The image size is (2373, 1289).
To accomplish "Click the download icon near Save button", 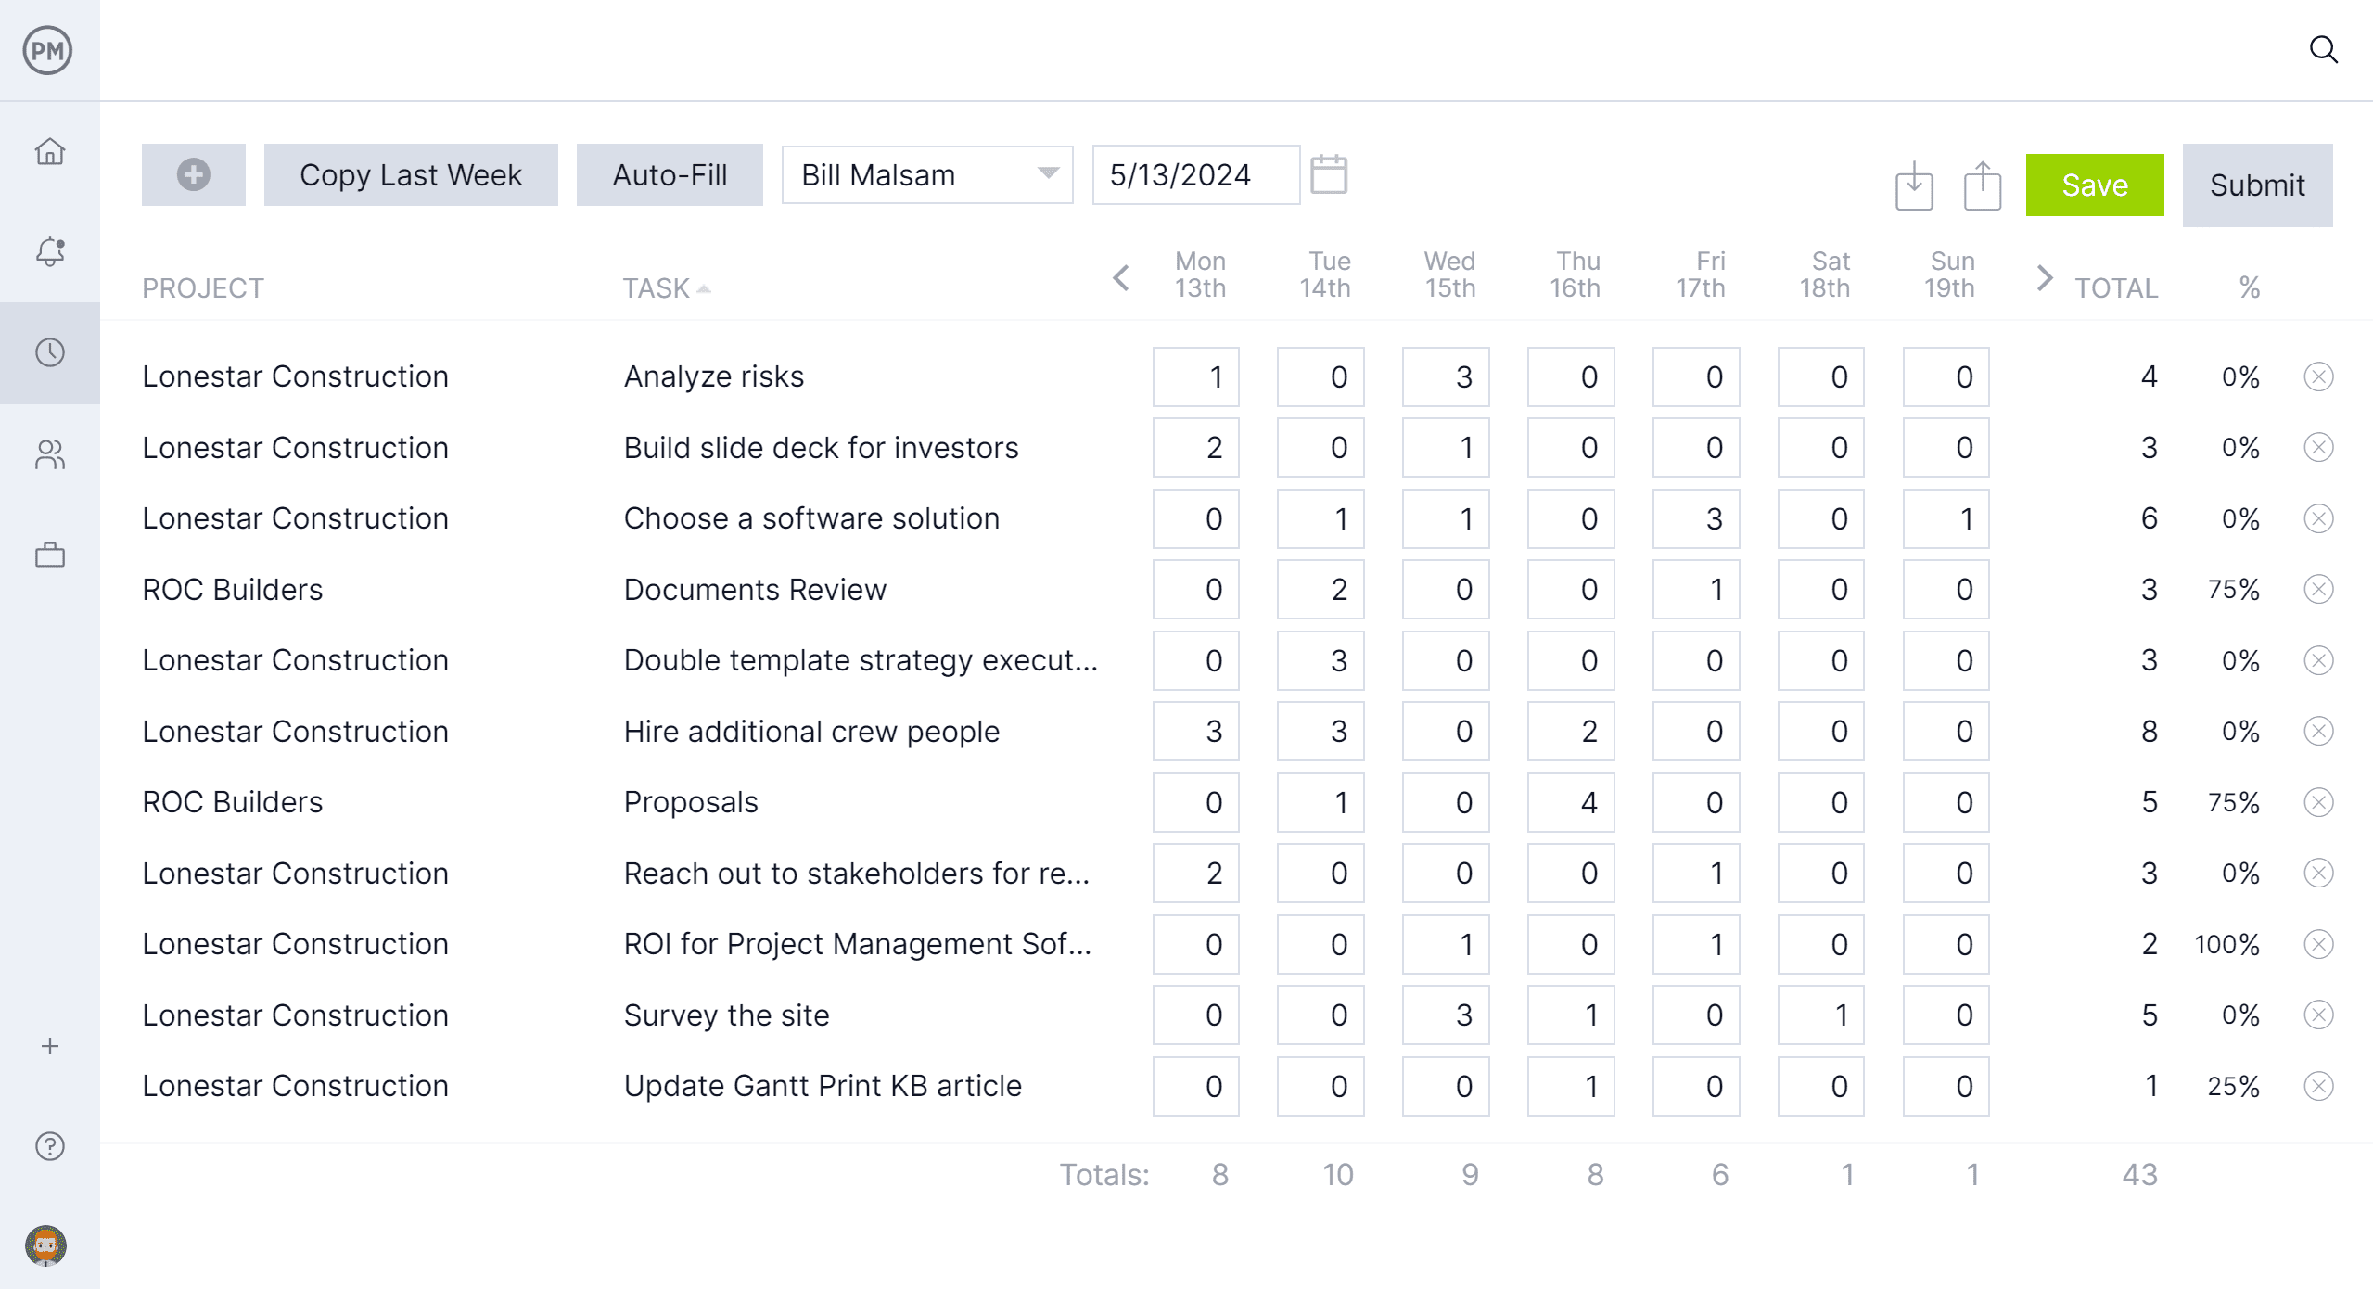I will tap(1914, 183).
